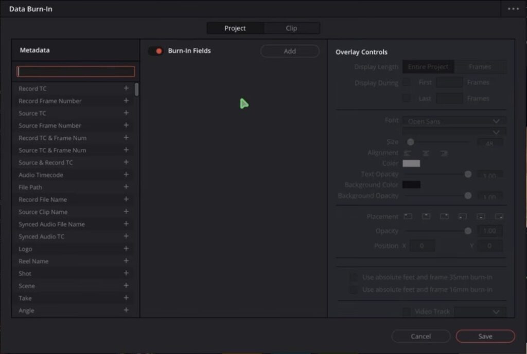Add Record File Name plus icon
The width and height of the screenshot is (527, 354).
[x=126, y=199]
